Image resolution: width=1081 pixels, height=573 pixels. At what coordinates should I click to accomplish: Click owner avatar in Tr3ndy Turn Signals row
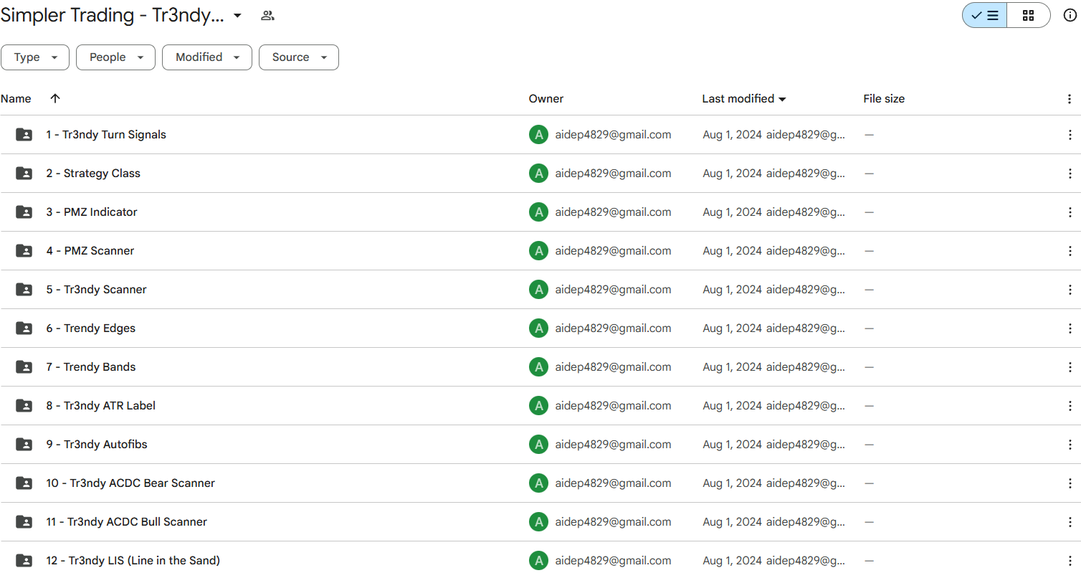(x=538, y=135)
